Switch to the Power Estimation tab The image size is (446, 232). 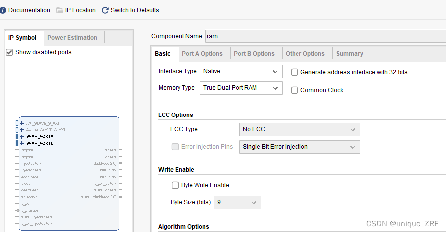point(72,38)
